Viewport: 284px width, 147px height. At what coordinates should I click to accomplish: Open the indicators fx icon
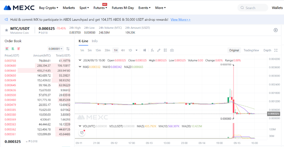(x=152, y=50)
